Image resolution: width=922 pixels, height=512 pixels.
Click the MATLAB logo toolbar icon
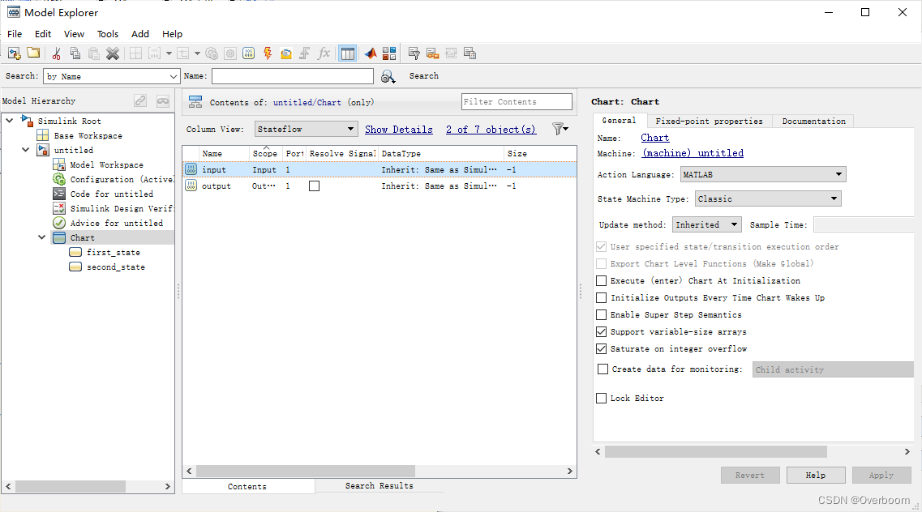point(371,53)
